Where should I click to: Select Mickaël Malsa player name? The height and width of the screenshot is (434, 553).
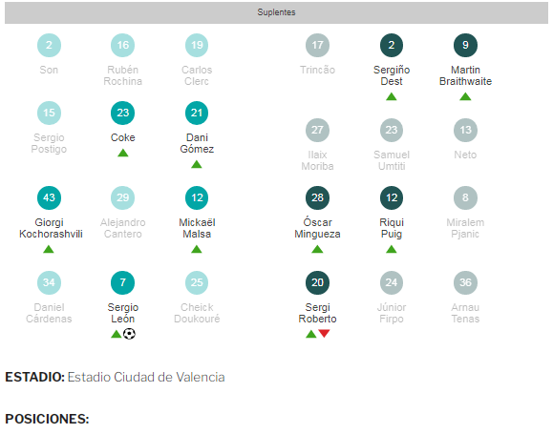pyautogui.click(x=197, y=228)
